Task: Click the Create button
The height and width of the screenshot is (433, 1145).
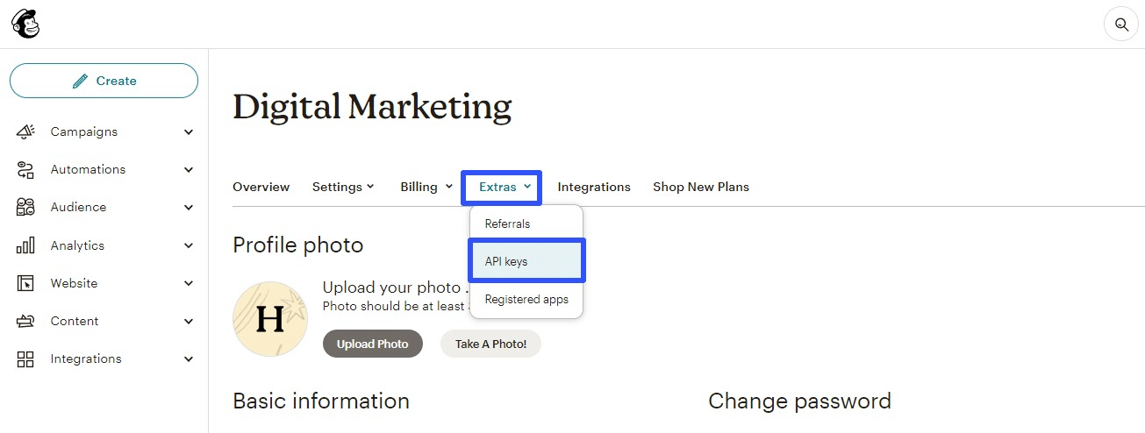Action: [104, 81]
